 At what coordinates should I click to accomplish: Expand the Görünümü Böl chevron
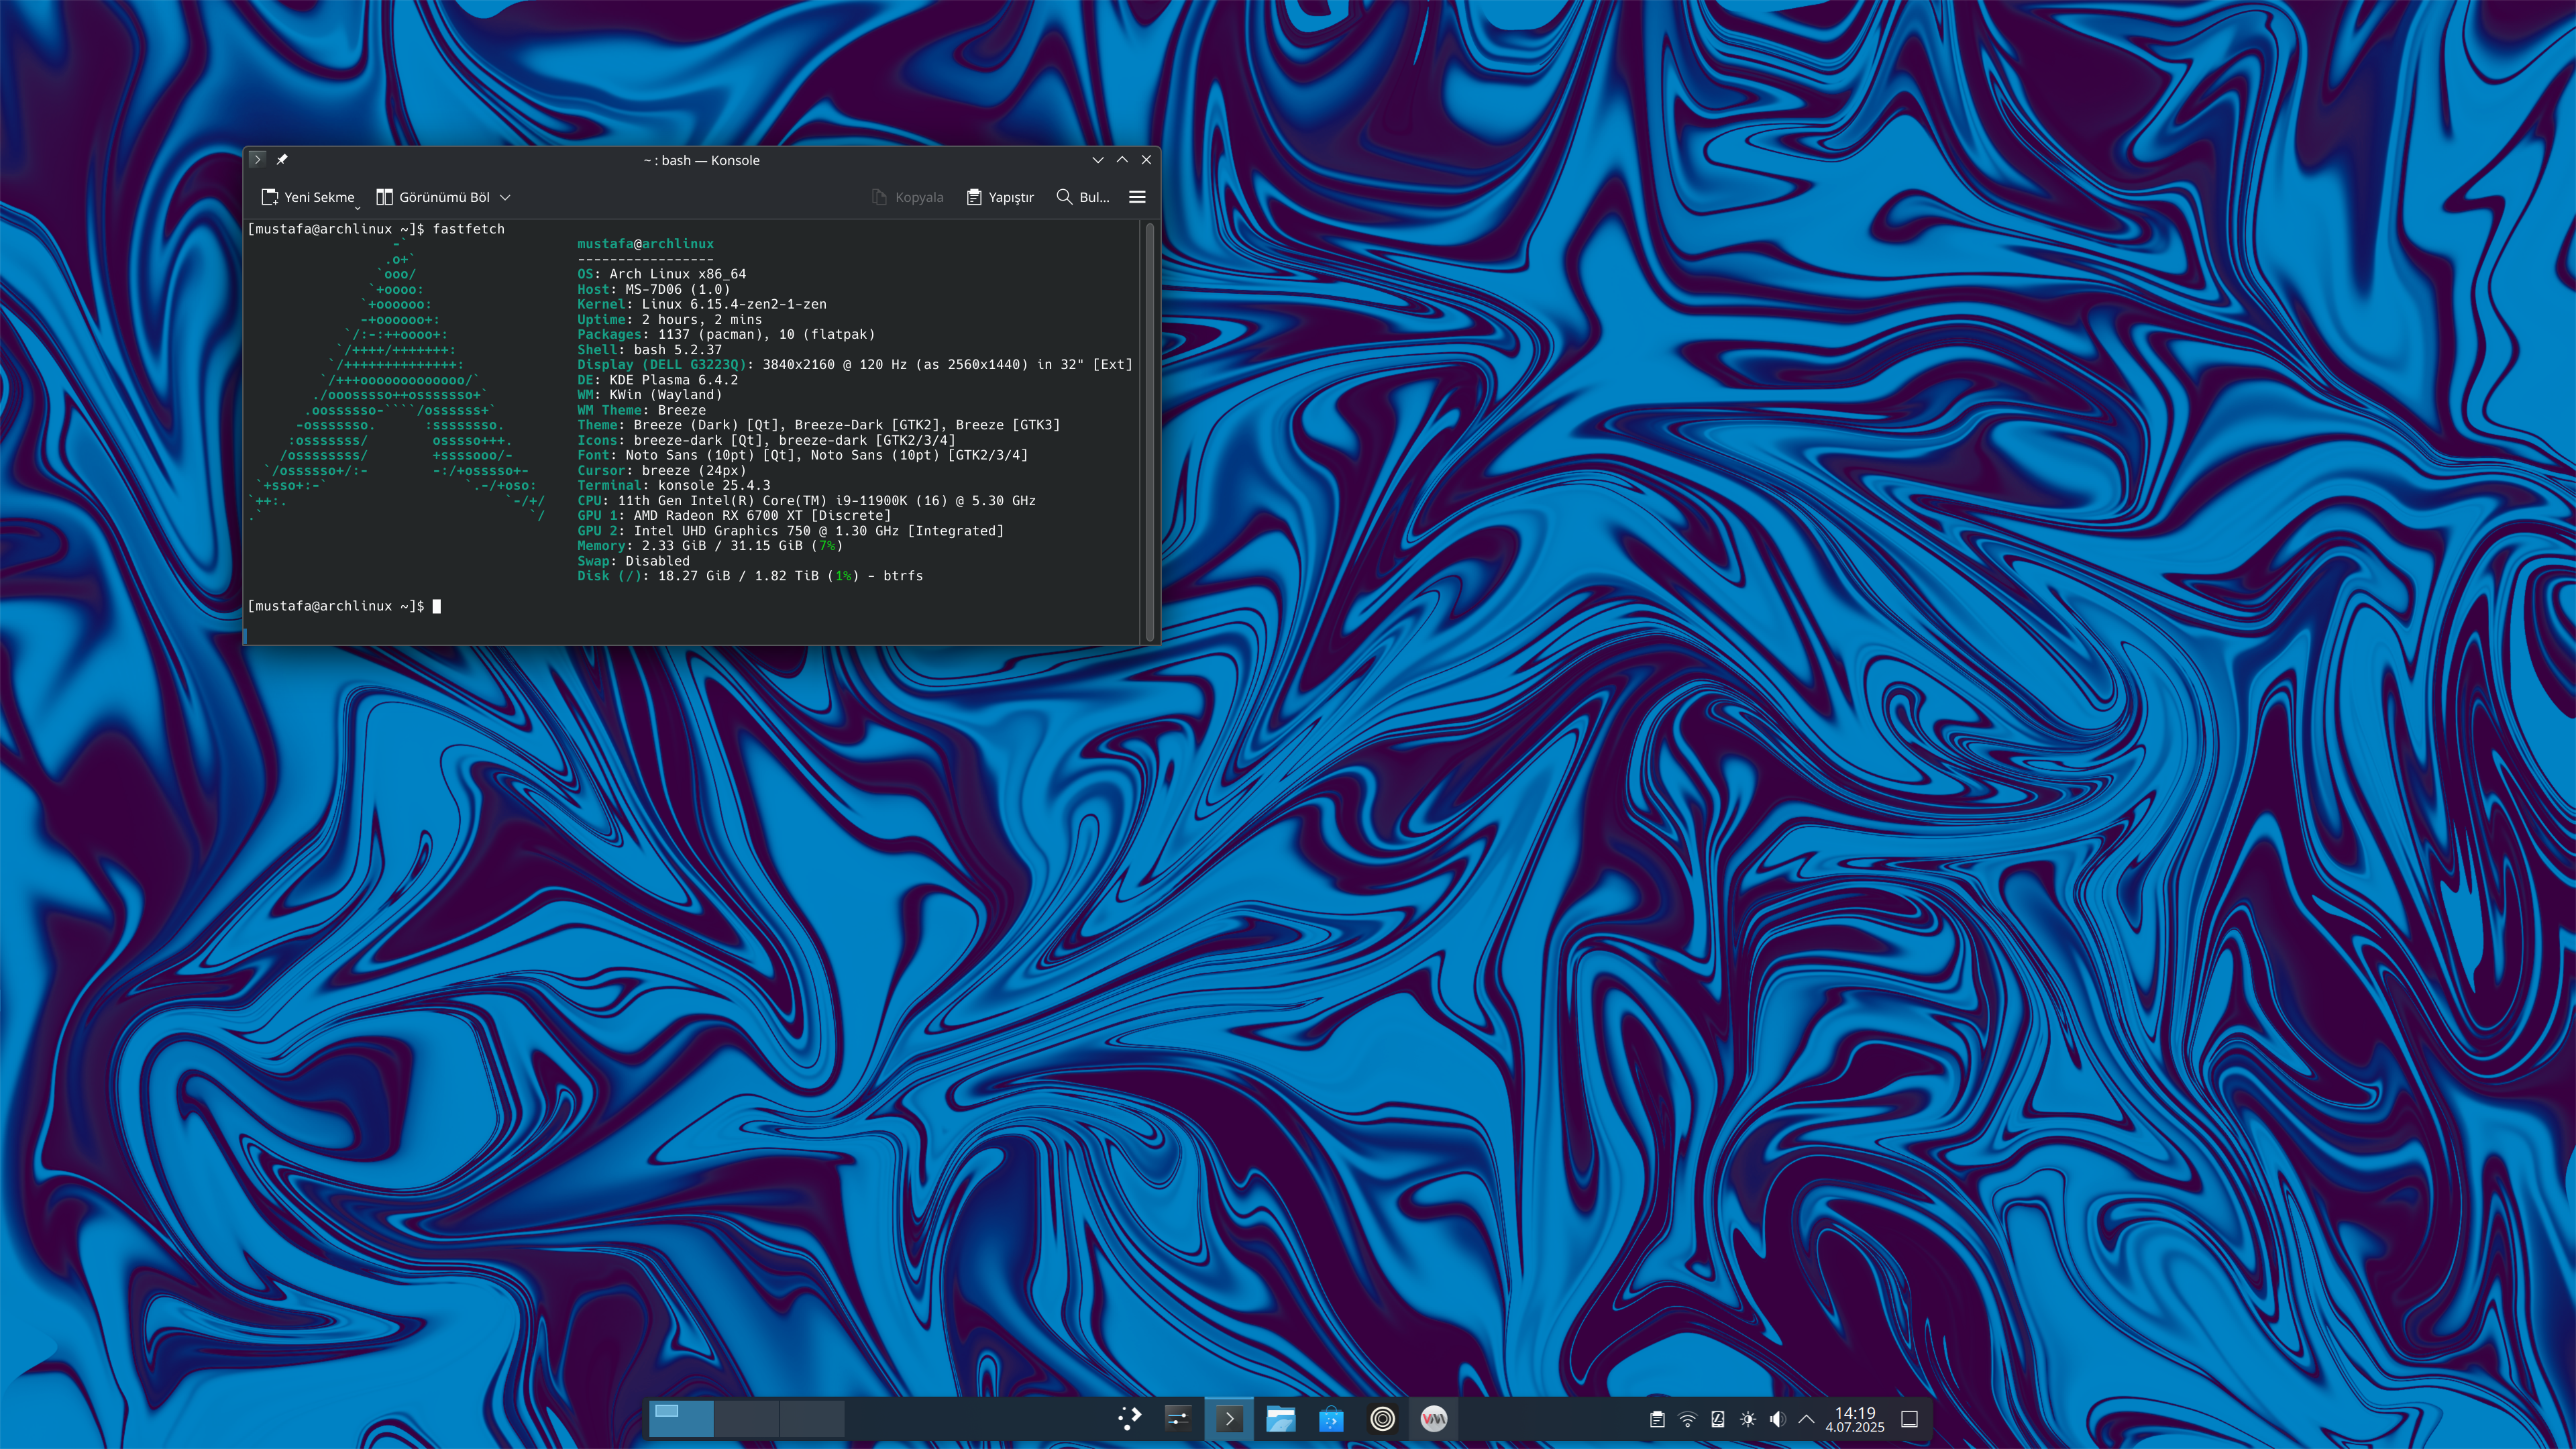pyautogui.click(x=505, y=197)
